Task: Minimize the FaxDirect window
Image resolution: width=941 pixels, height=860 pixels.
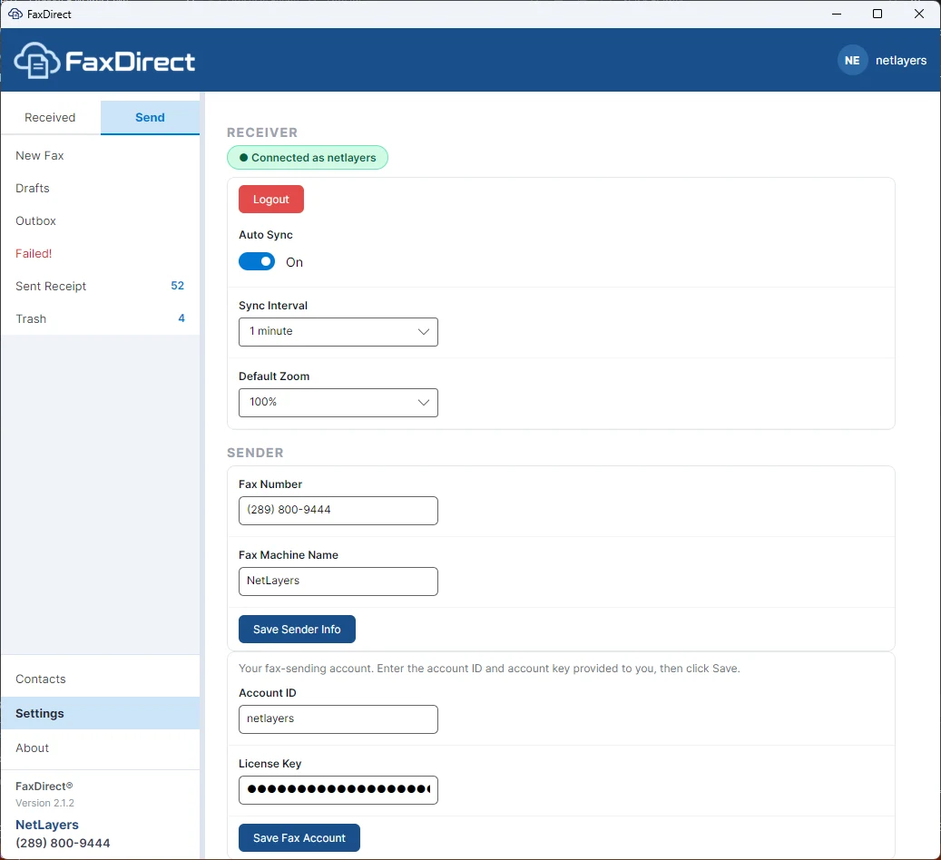Action: (836, 14)
